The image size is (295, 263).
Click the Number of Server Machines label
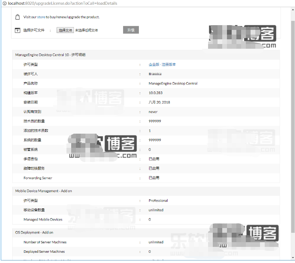[45, 242]
